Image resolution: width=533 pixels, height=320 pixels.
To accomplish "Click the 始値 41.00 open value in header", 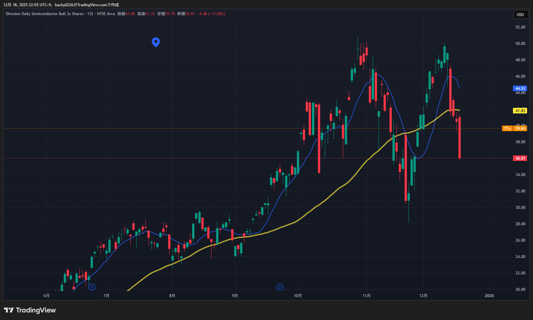I will point(126,14).
